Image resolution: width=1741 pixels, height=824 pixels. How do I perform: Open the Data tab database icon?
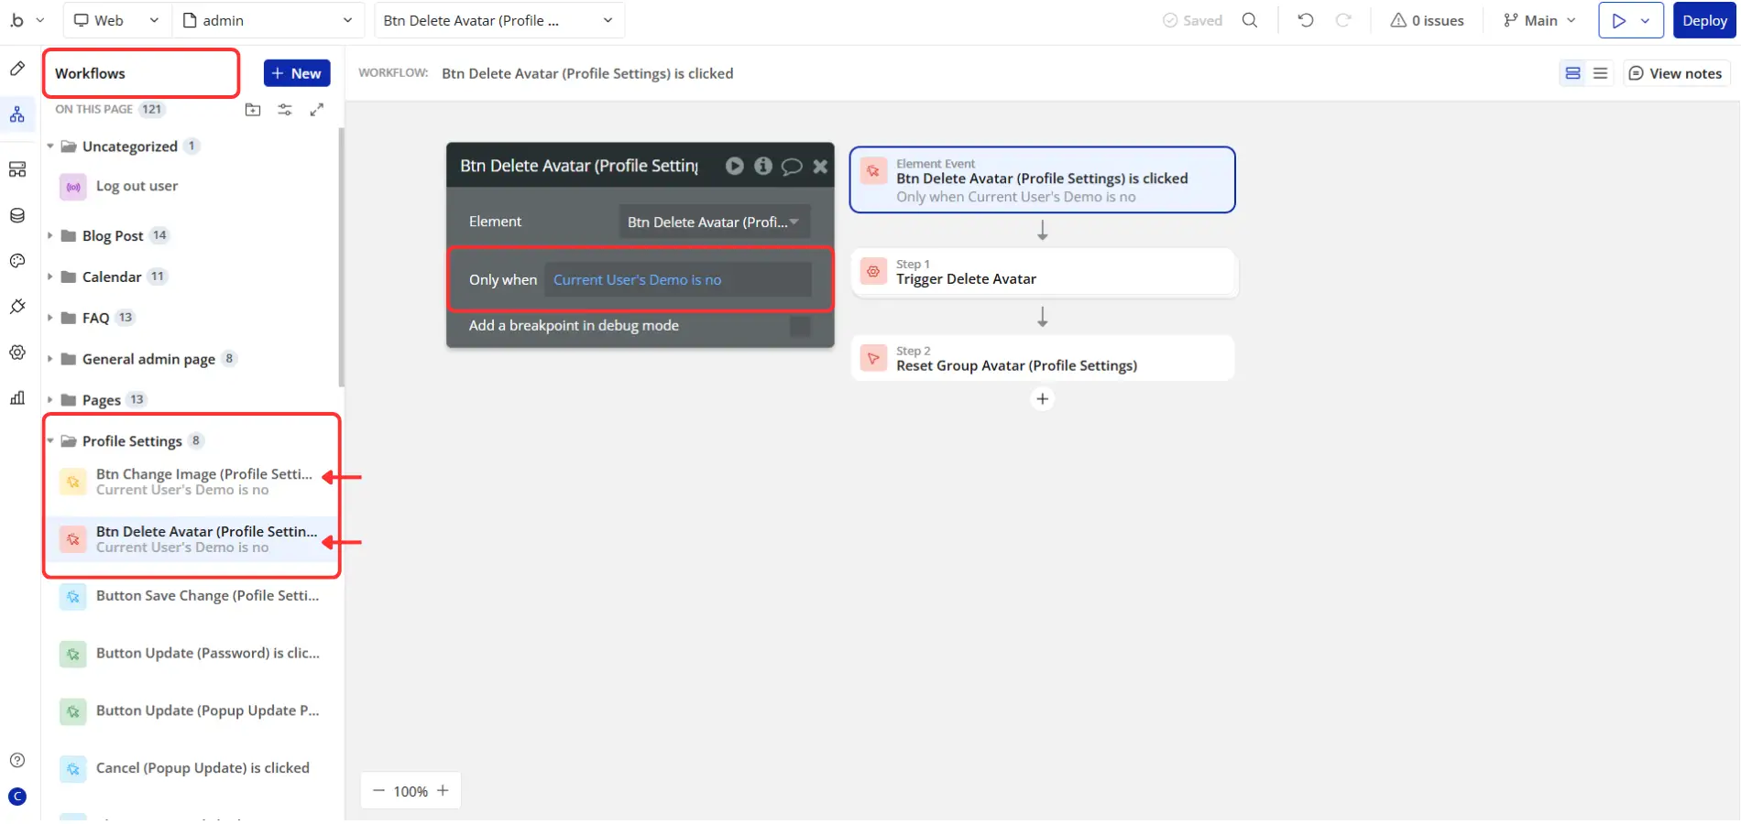17,215
